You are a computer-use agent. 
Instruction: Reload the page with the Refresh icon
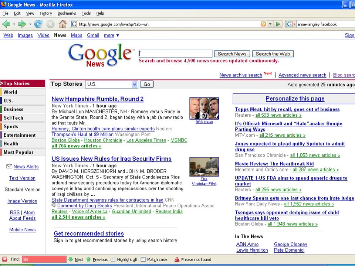point(38,24)
